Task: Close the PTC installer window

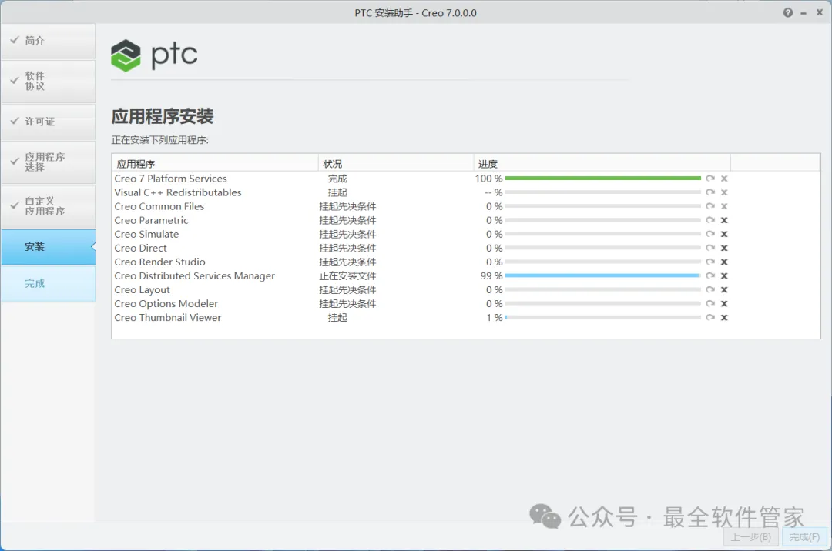Action: pyautogui.click(x=819, y=13)
